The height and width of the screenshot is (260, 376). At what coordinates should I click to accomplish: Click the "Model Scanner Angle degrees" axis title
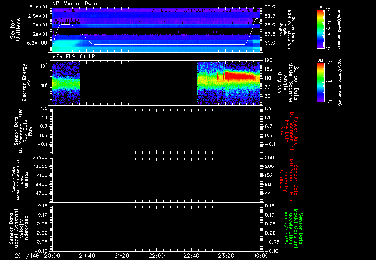tap(289, 83)
